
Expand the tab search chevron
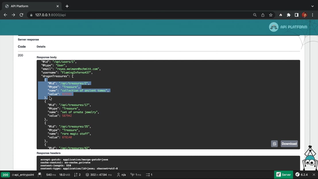(x=313, y=6)
